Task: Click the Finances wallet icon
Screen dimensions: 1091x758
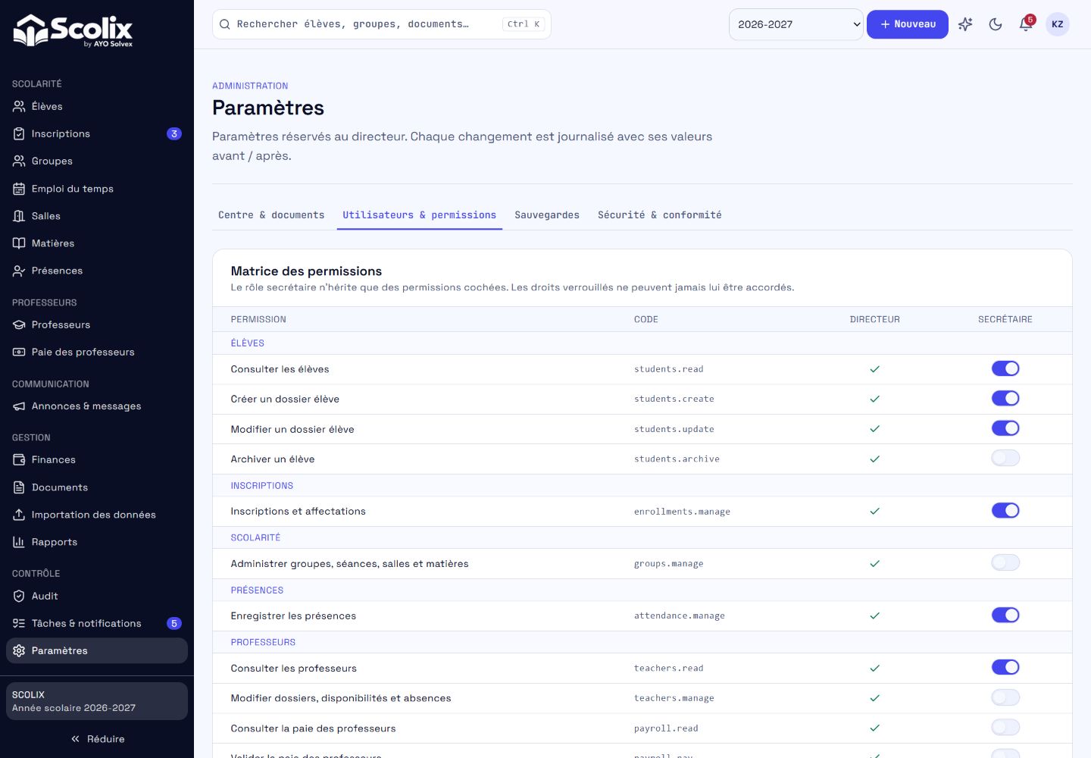Action: point(19,459)
